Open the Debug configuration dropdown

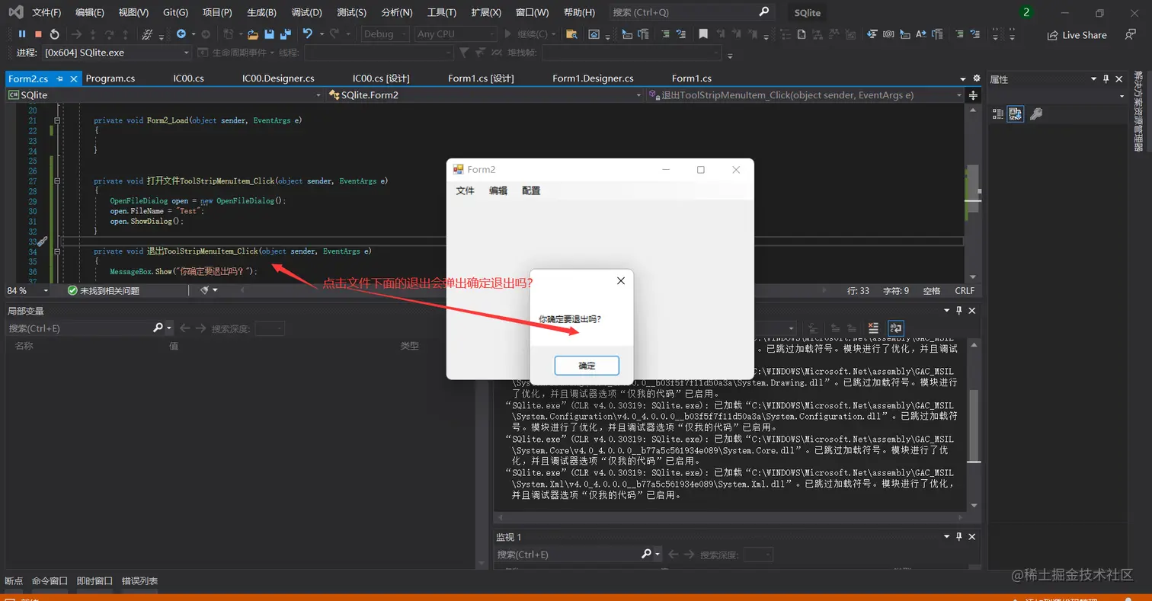pyautogui.click(x=384, y=34)
